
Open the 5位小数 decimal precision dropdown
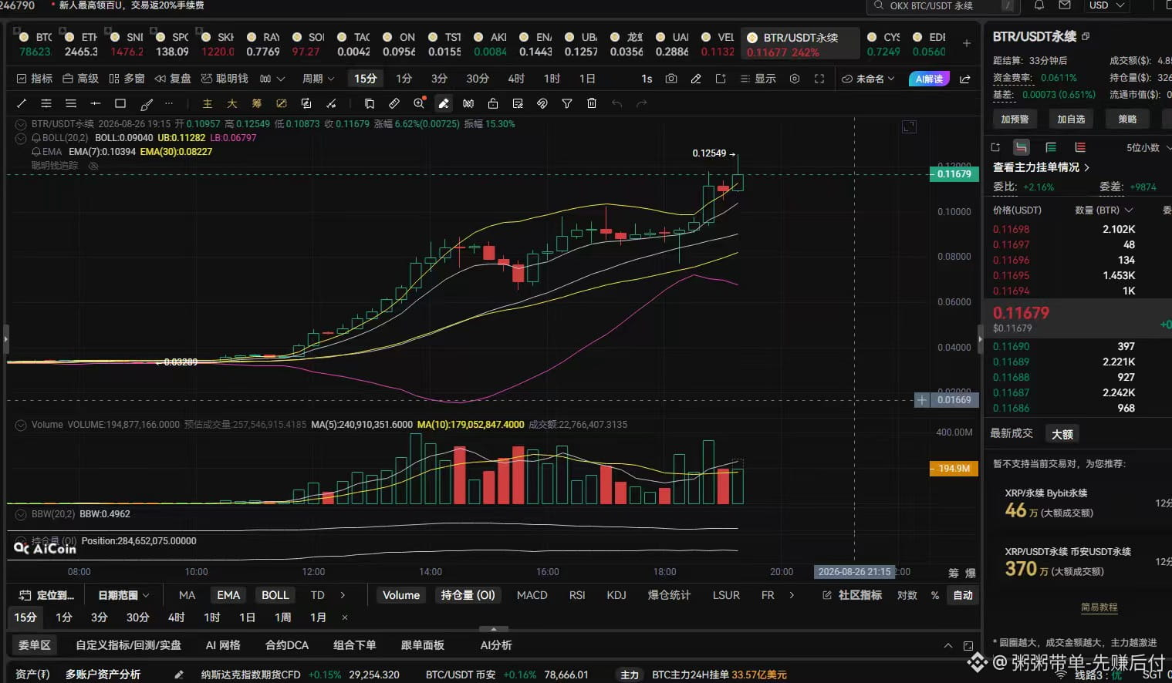1148,147
